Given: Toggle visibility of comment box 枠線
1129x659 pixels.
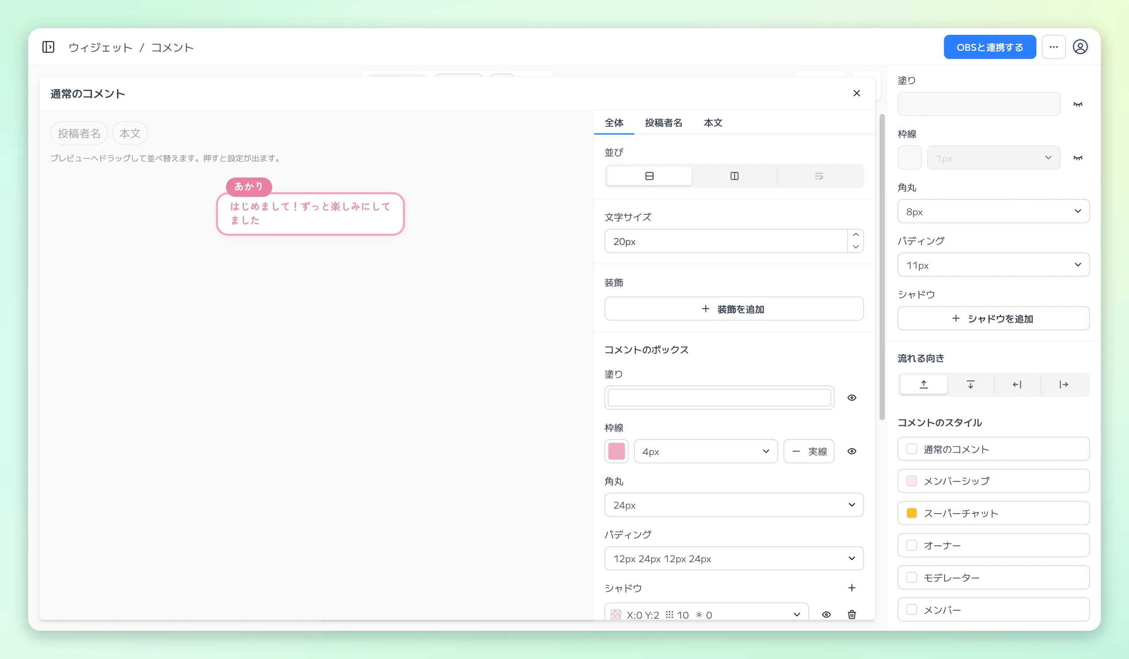Looking at the screenshot, I should [x=851, y=451].
